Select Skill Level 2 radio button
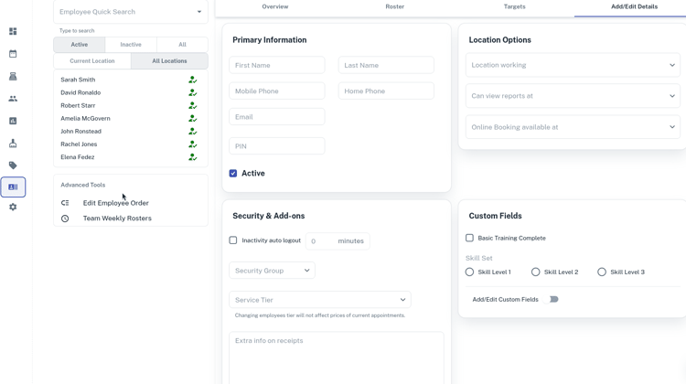Image resolution: width=686 pixels, height=384 pixels. (x=536, y=272)
